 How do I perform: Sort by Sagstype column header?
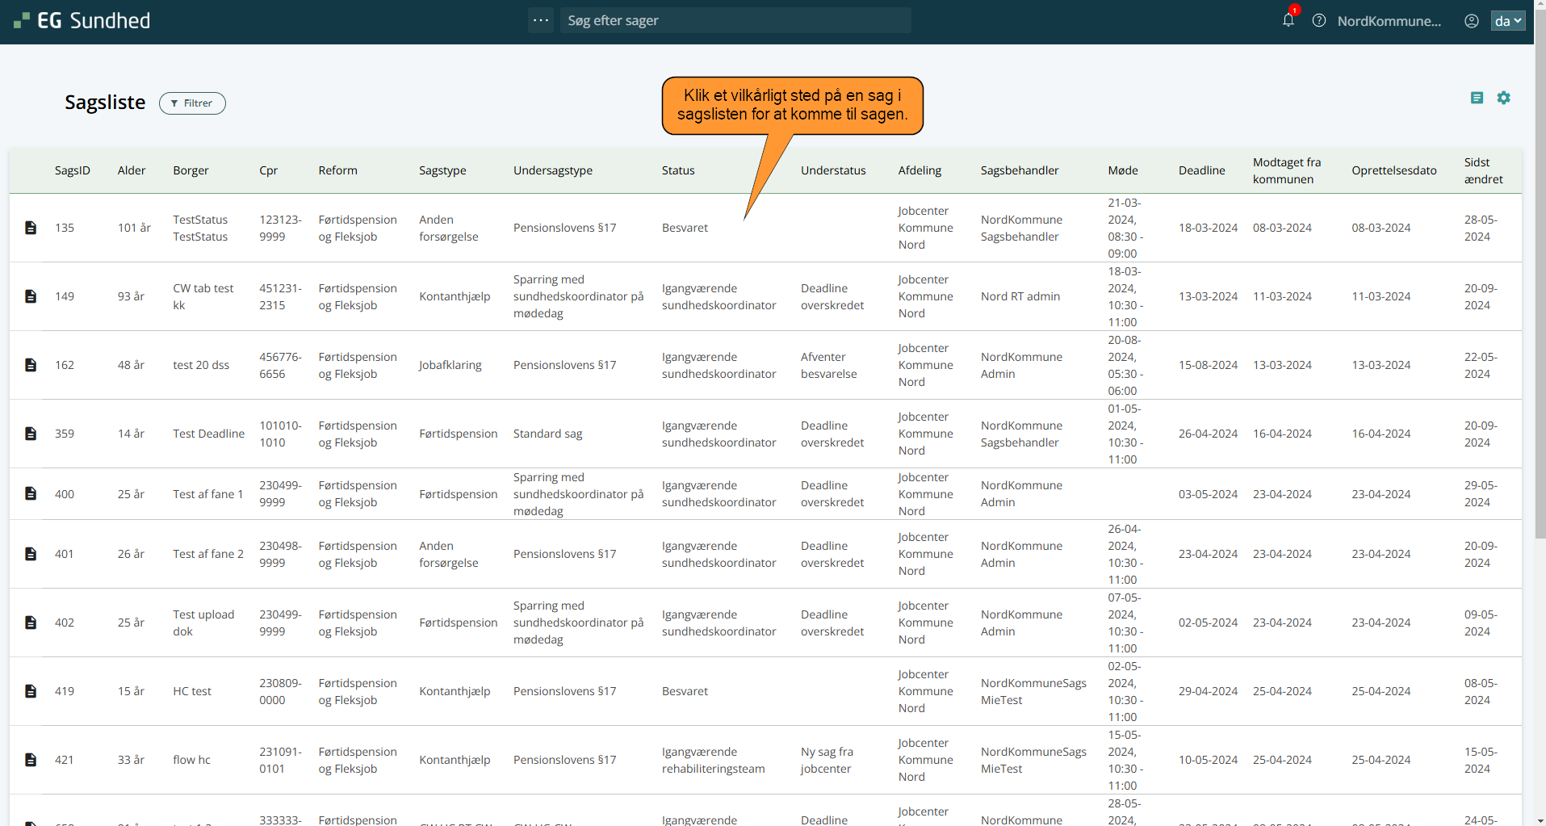click(442, 170)
